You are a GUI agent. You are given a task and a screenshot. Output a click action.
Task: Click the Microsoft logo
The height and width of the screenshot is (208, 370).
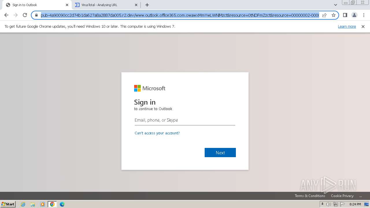click(x=150, y=88)
